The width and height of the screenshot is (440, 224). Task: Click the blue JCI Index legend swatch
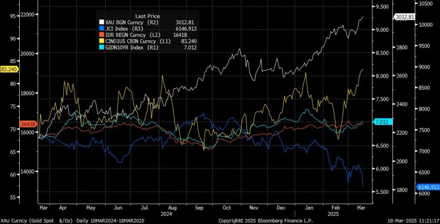[x=101, y=29]
